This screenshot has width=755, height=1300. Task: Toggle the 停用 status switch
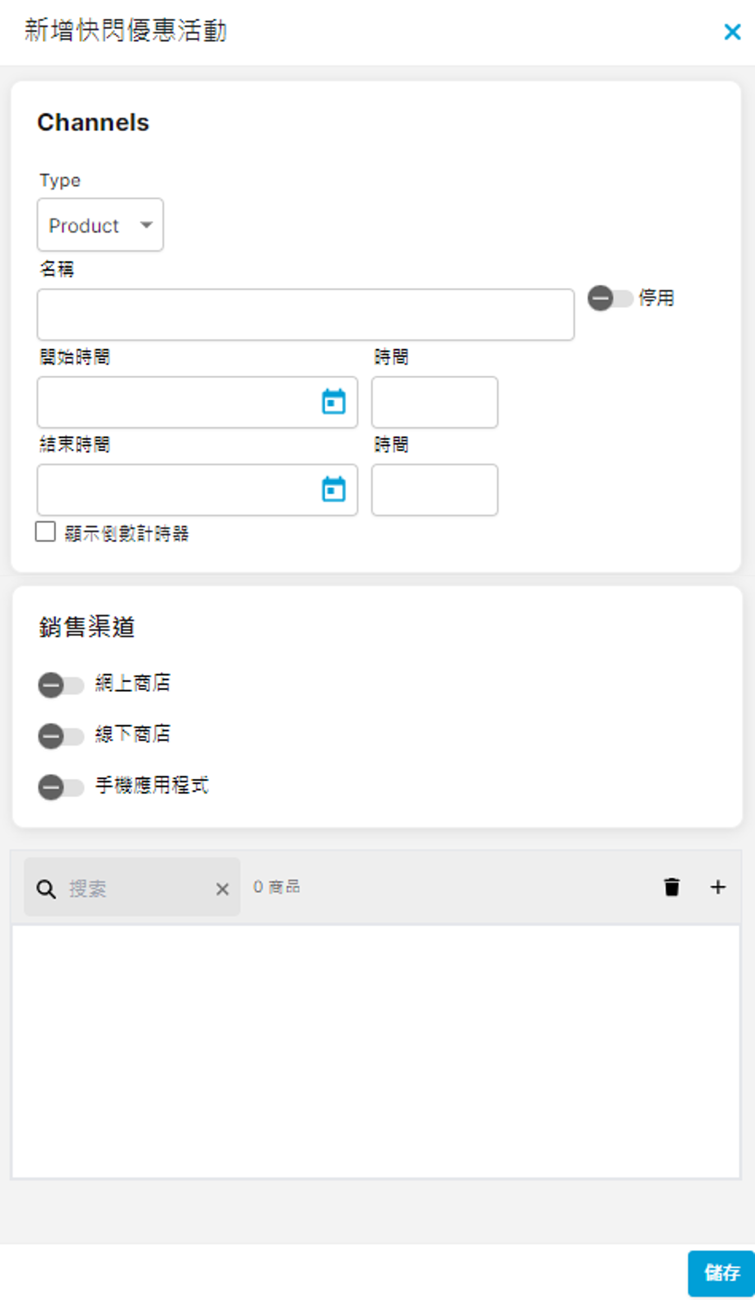610,298
